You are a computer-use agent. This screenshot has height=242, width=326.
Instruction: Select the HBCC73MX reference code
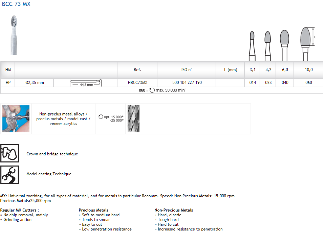[137, 83]
